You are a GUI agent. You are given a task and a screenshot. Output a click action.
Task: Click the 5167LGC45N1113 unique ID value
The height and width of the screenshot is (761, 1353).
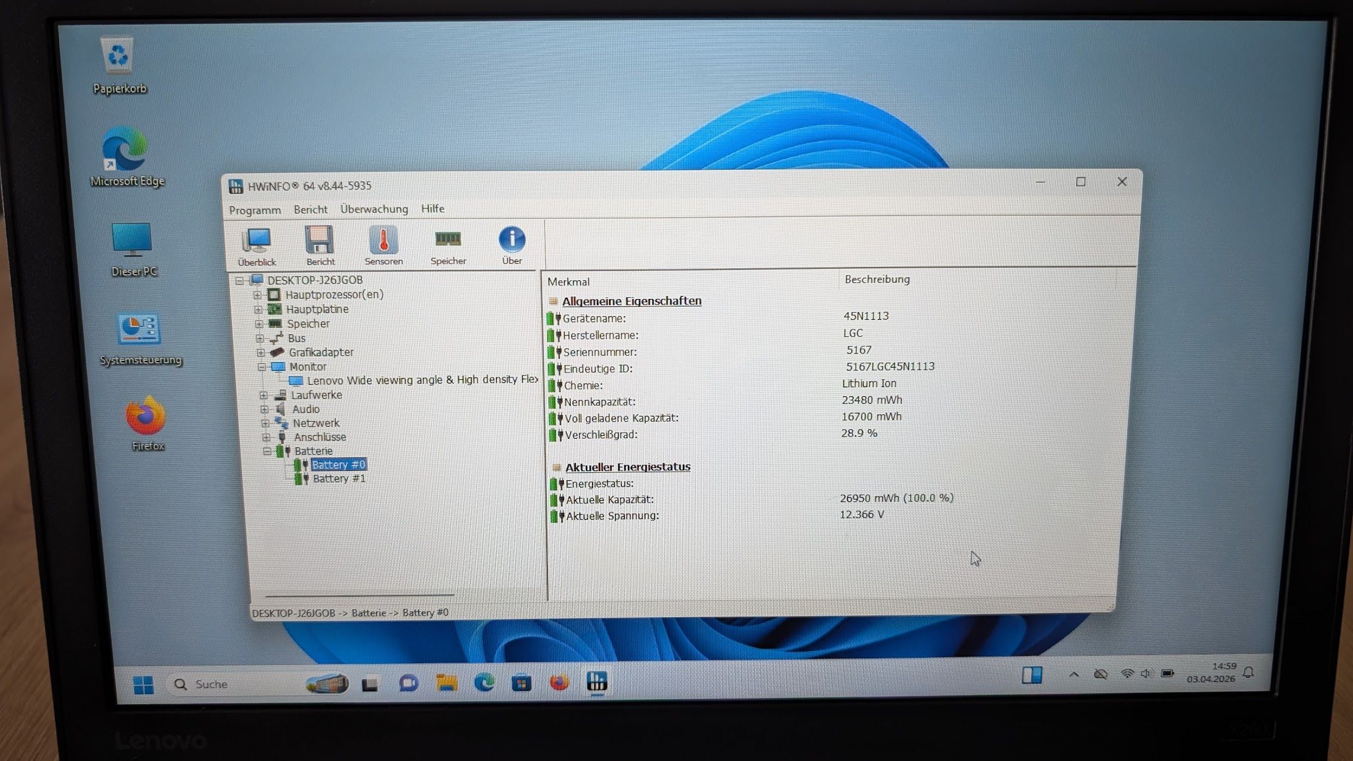(890, 367)
